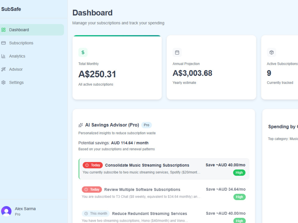This screenshot has width=298, height=223.
Task: Click the SubSafe logo text
Action: pos(11,9)
